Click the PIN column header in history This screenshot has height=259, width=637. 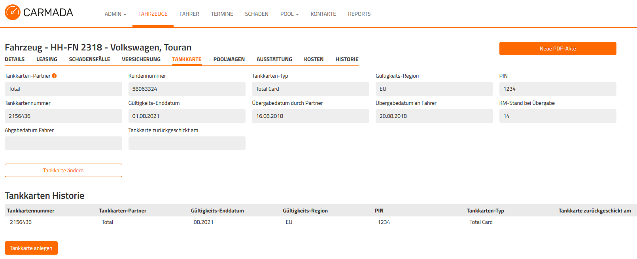379,211
